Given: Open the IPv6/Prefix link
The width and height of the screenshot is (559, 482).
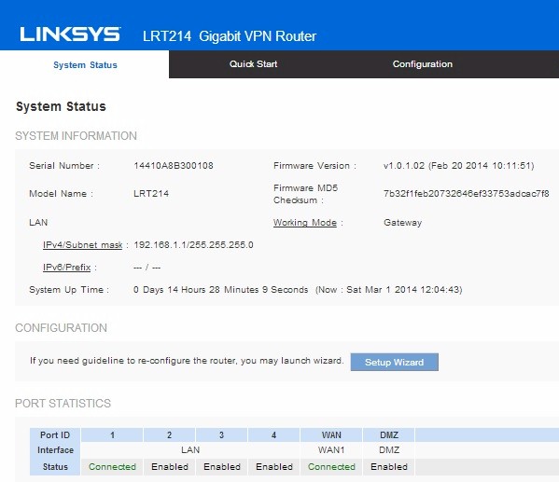Looking at the screenshot, I should pos(66,268).
